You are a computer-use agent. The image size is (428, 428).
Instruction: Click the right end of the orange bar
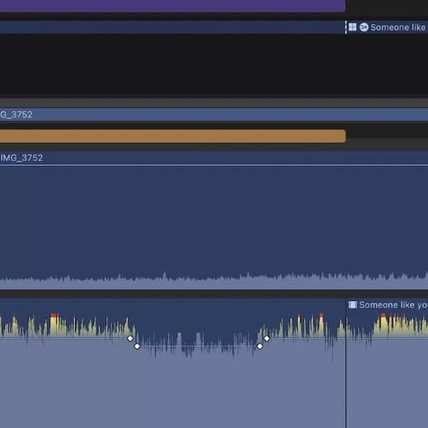[344, 136]
